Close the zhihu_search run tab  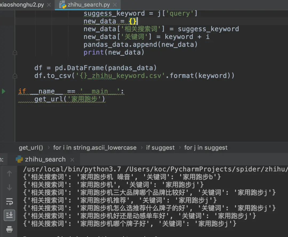click(x=72, y=160)
